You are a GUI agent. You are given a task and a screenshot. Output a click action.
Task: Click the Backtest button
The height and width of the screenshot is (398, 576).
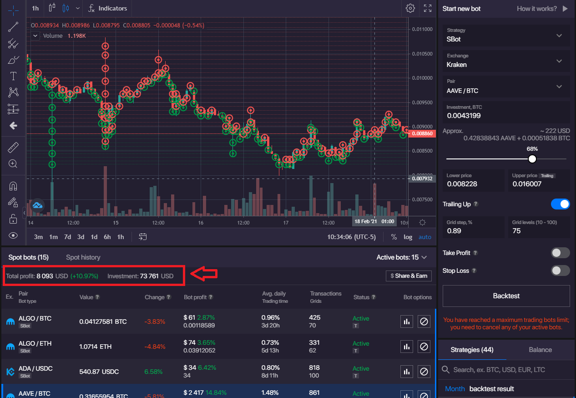point(506,296)
